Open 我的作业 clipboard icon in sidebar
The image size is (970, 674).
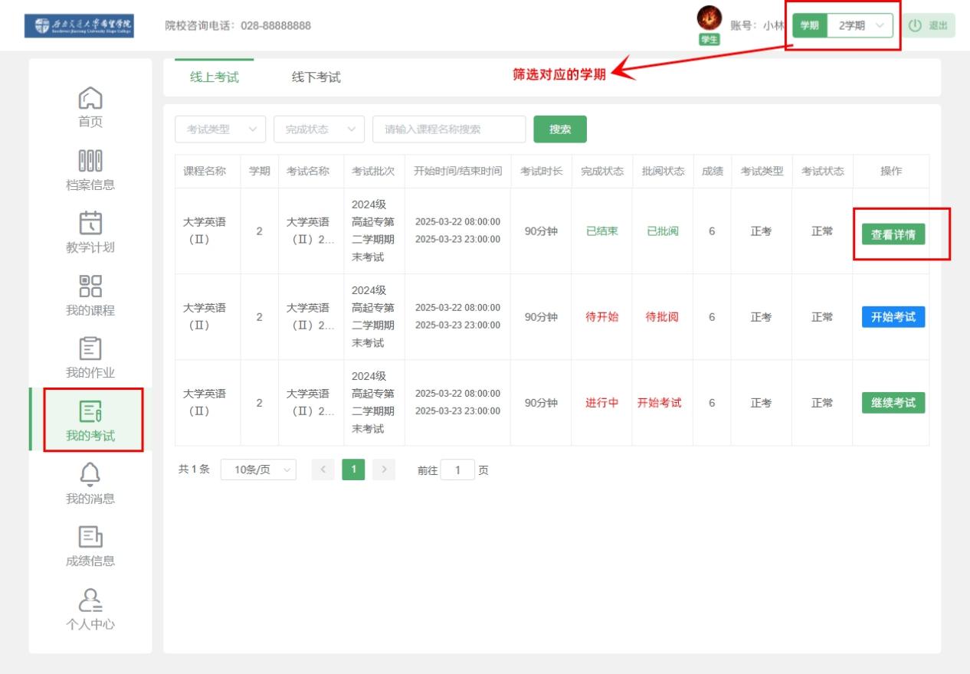(x=90, y=348)
